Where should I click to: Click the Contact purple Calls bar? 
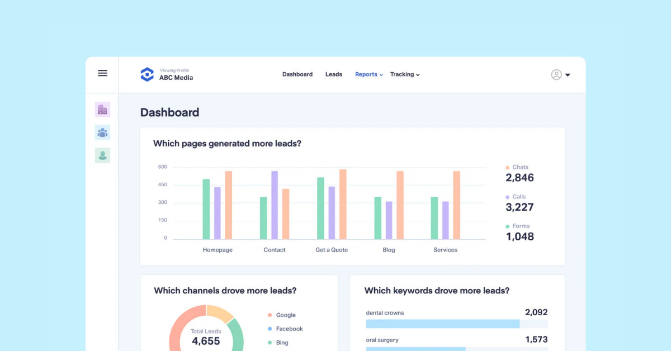pos(275,205)
